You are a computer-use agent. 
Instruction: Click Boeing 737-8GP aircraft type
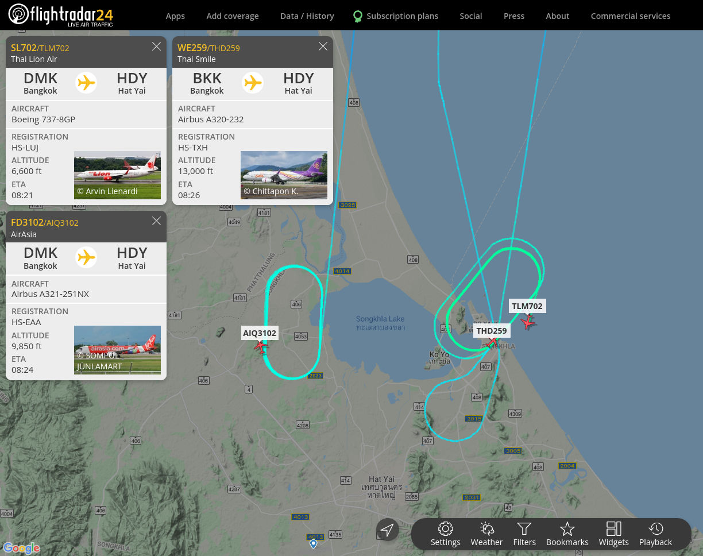44,119
